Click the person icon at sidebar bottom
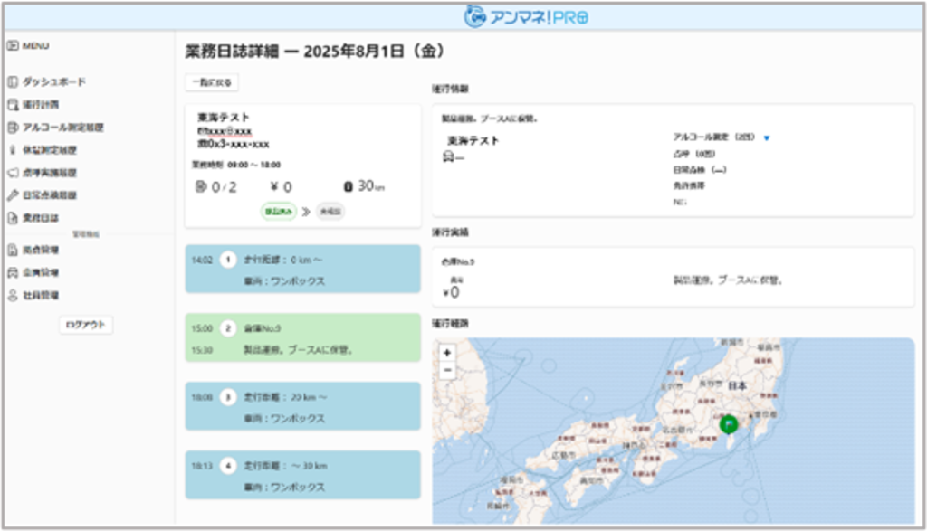This screenshot has width=927, height=531. click(x=13, y=295)
